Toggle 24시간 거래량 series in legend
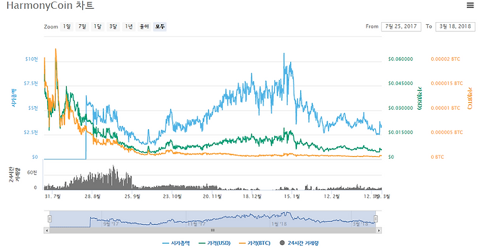The width and height of the screenshot is (485, 249). coord(299,243)
